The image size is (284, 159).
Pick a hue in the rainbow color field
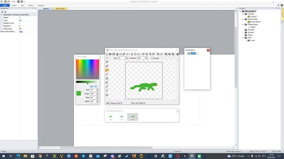[88, 69]
